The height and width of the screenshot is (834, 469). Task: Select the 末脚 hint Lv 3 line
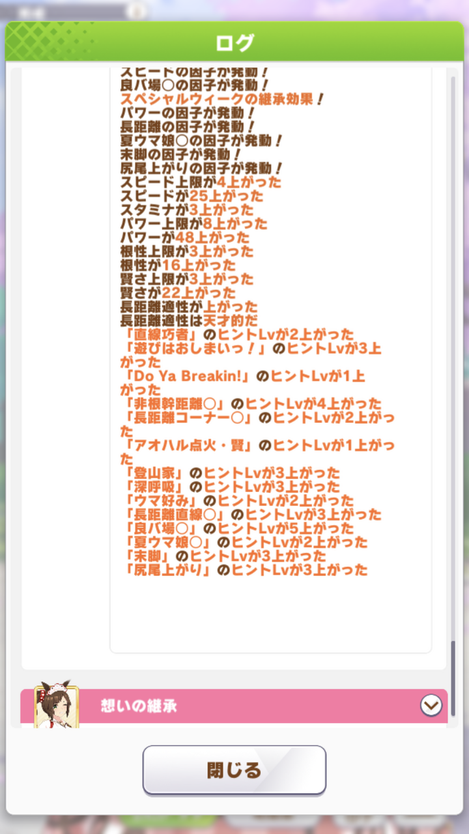[223, 556]
